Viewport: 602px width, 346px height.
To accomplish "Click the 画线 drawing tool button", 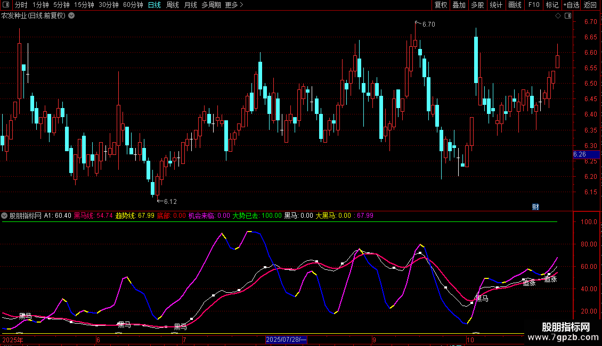I will (x=515, y=5).
